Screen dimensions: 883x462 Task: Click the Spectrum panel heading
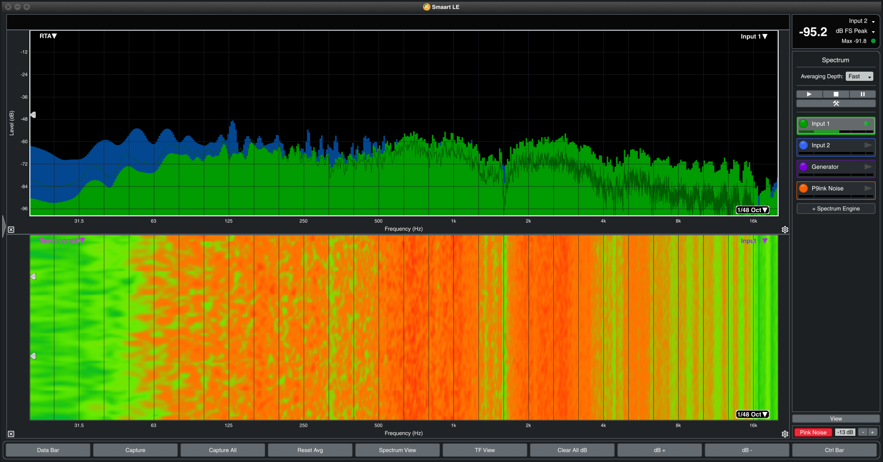(836, 60)
